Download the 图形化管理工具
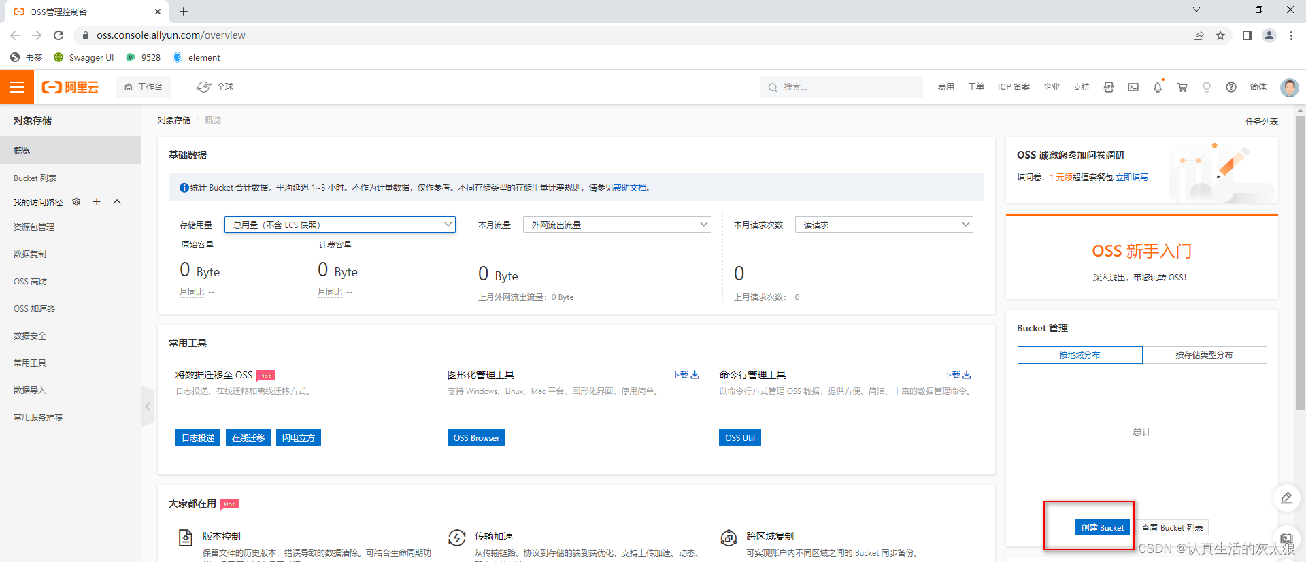Screen dimensions: 1306x562 click(x=686, y=375)
